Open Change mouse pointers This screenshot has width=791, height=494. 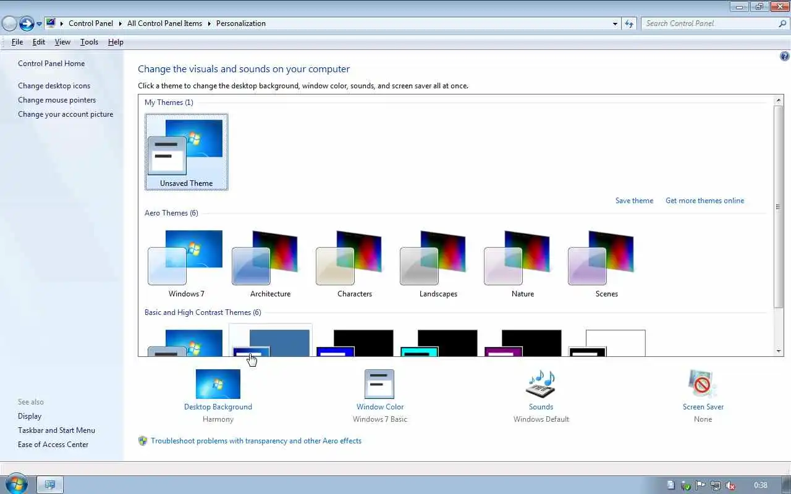pyautogui.click(x=57, y=100)
